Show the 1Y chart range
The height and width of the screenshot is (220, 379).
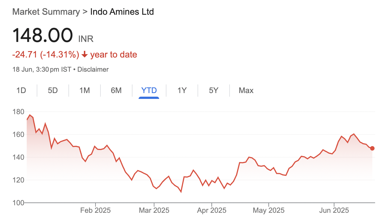click(x=182, y=91)
